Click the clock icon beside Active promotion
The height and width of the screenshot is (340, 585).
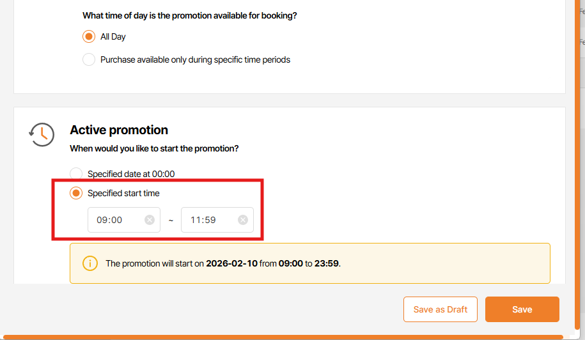click(x=41, y=134)
